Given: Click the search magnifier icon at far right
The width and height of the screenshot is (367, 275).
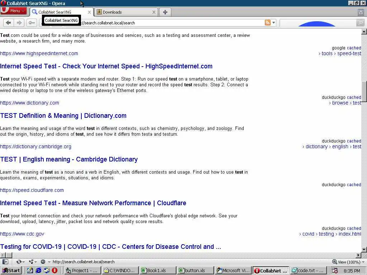Looking at the screenshot, I should pos(360,23).
